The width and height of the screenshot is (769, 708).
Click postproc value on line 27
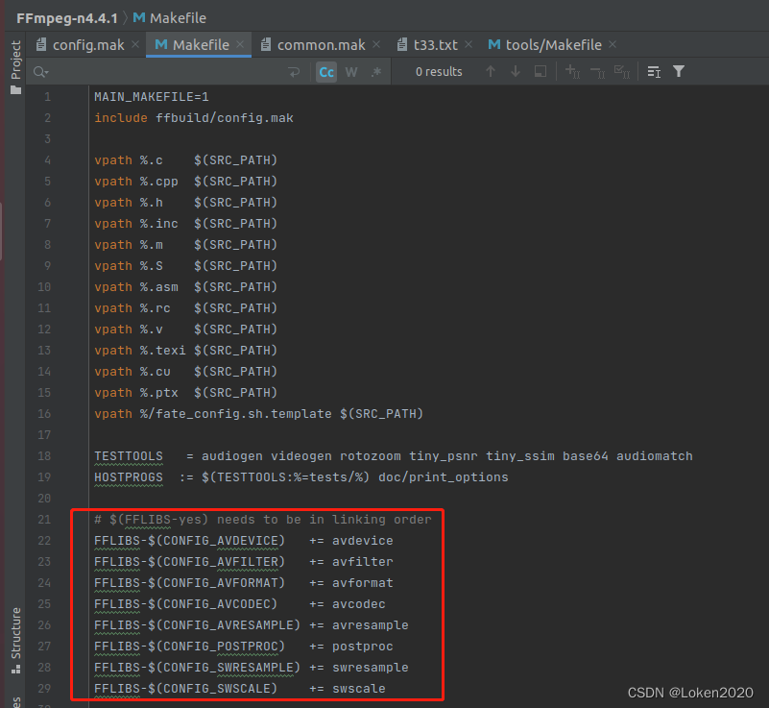point(363,647)
